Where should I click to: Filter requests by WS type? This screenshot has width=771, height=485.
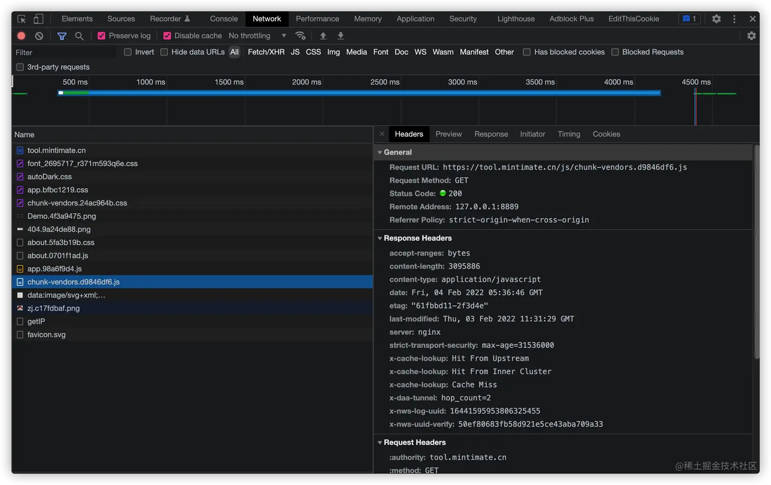(x=421, y=52)
